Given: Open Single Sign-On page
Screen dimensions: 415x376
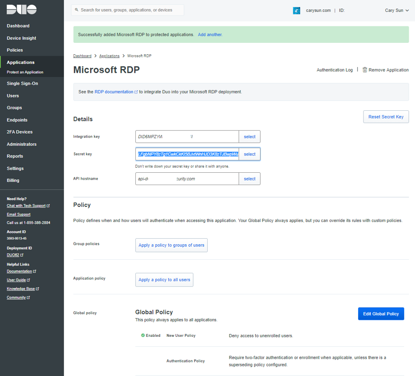Looking at the screenshot, I should (22, 83).
